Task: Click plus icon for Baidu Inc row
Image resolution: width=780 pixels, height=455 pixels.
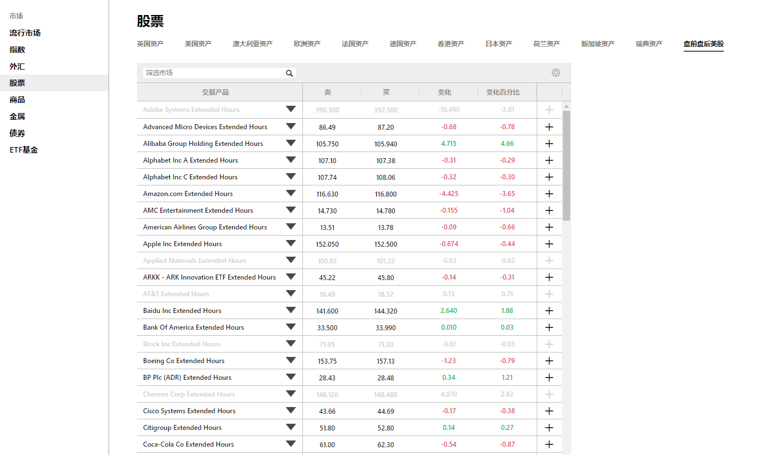Action: [549, 311]
